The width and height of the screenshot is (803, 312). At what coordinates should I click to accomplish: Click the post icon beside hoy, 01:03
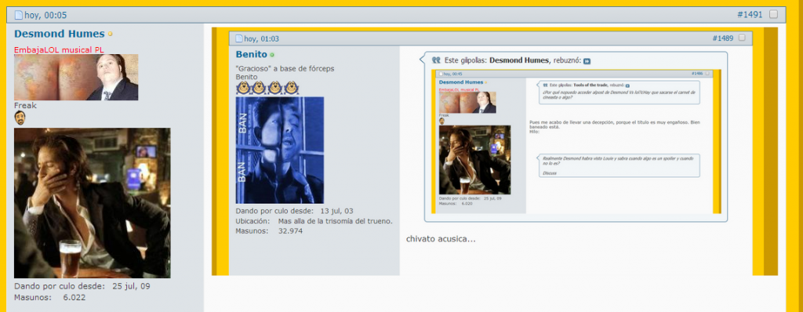238,38
